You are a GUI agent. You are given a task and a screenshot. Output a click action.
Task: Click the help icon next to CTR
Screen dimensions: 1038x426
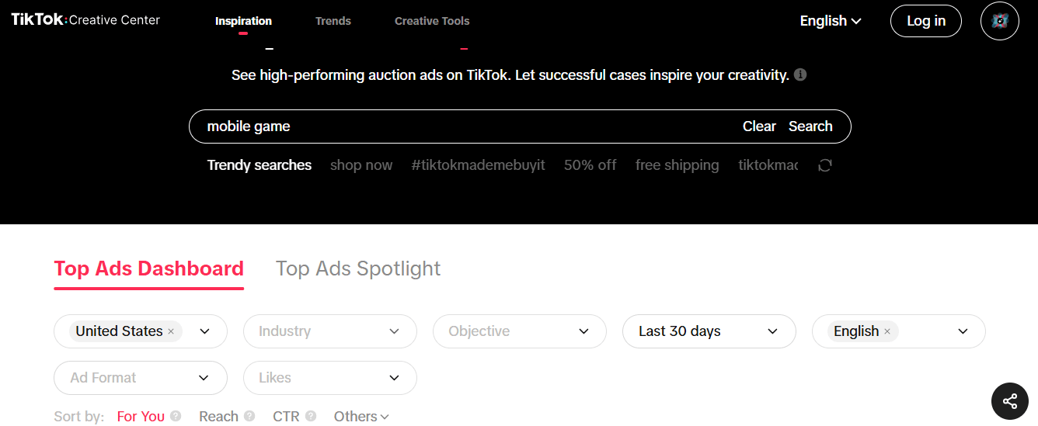pos(311,416)
